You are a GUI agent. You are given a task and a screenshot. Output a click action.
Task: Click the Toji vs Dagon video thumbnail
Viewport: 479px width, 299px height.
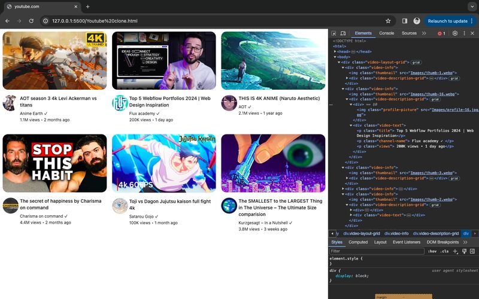point(163,163)
